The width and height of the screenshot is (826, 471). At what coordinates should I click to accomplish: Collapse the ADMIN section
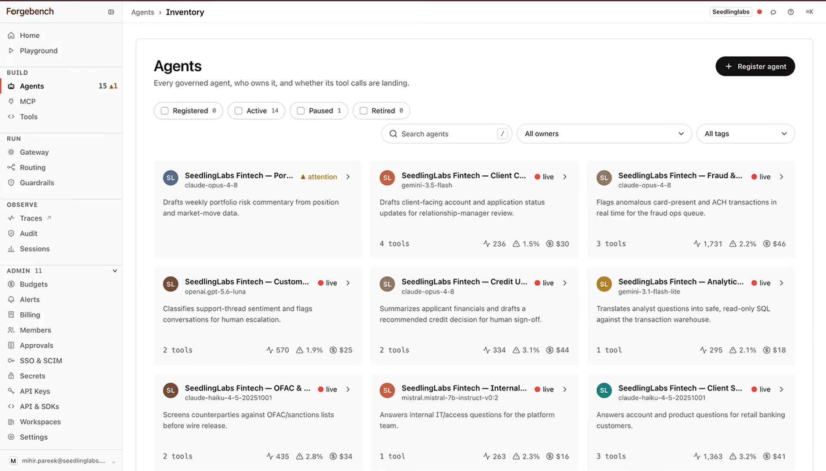coord(115,271)
